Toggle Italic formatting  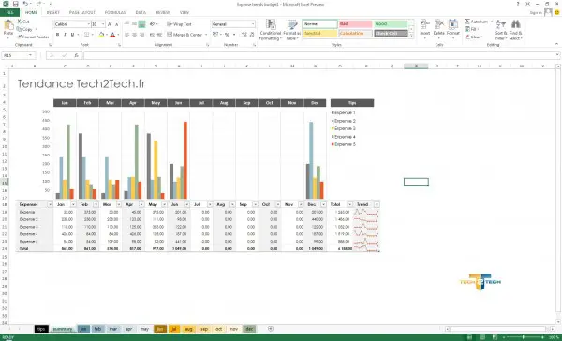point(65,35)
